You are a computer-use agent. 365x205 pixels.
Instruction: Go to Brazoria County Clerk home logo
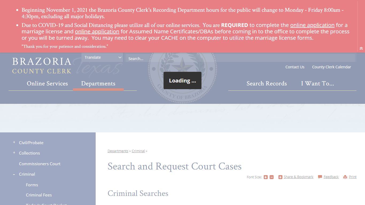pos(42,66)
